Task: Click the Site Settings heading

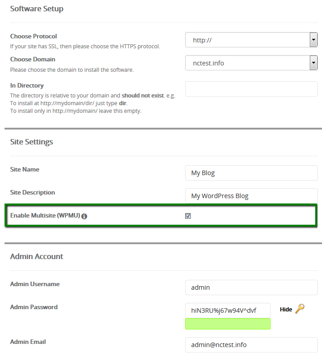Action: pos(32,142)
